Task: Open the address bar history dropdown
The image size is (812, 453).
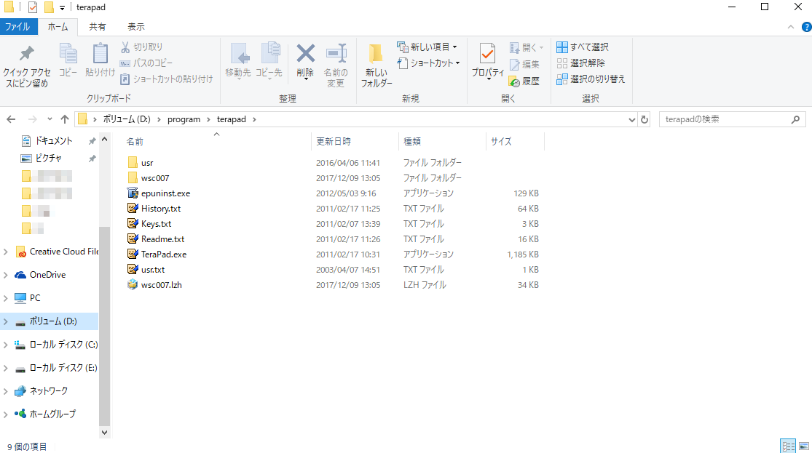Action: pyautogui.click(x=631, y=119)
